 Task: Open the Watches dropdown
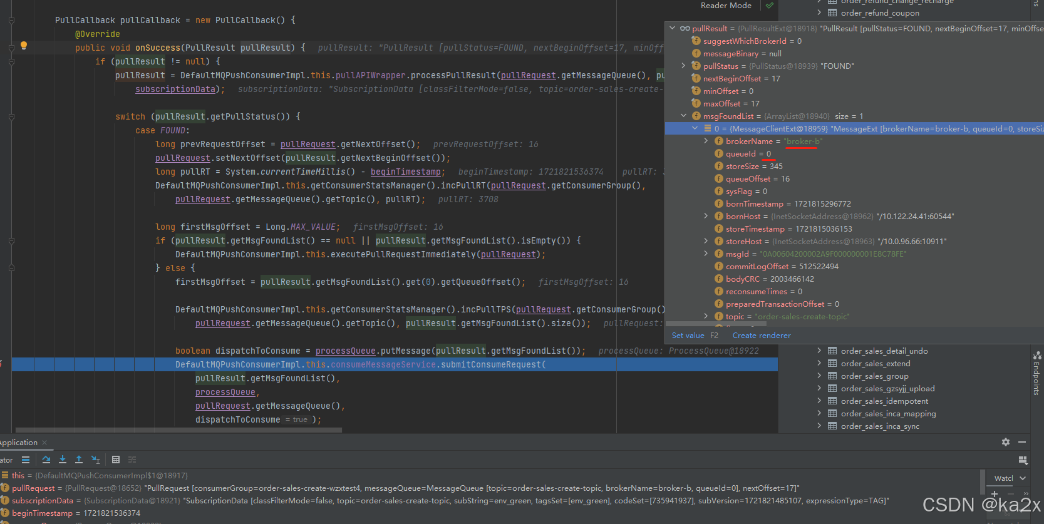1023,478
